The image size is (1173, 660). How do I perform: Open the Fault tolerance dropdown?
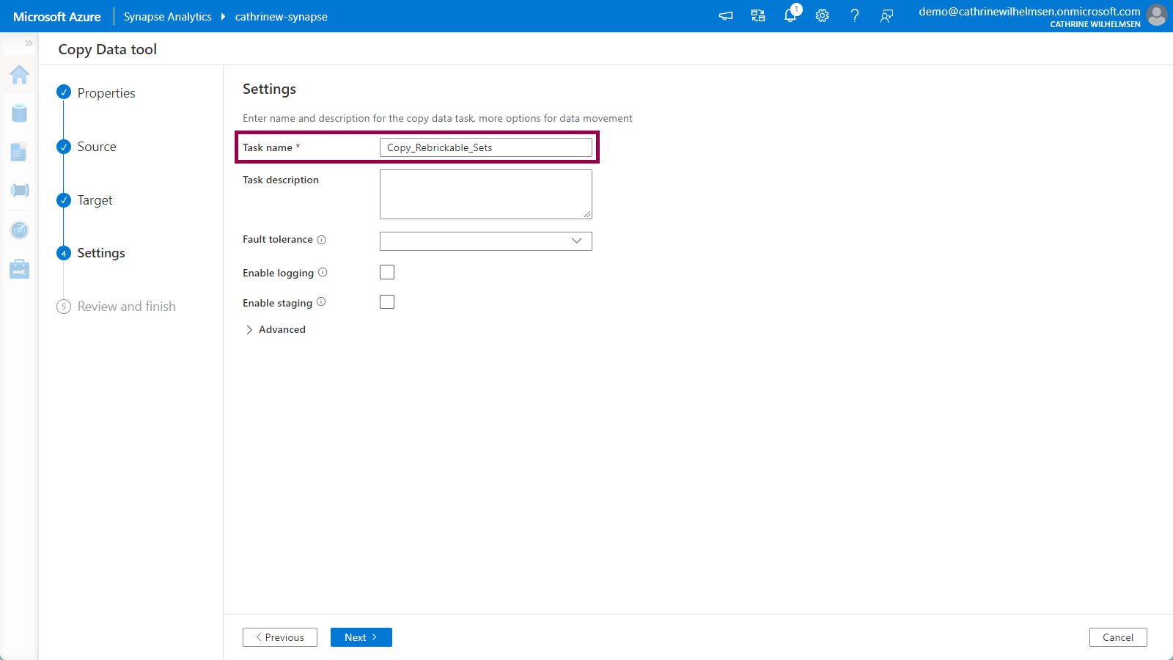485,241
